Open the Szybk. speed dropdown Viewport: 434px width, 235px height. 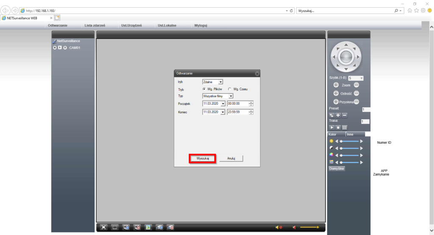point(355,78)
